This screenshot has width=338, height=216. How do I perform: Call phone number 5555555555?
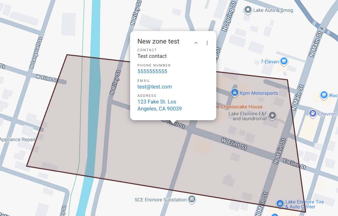152,71
